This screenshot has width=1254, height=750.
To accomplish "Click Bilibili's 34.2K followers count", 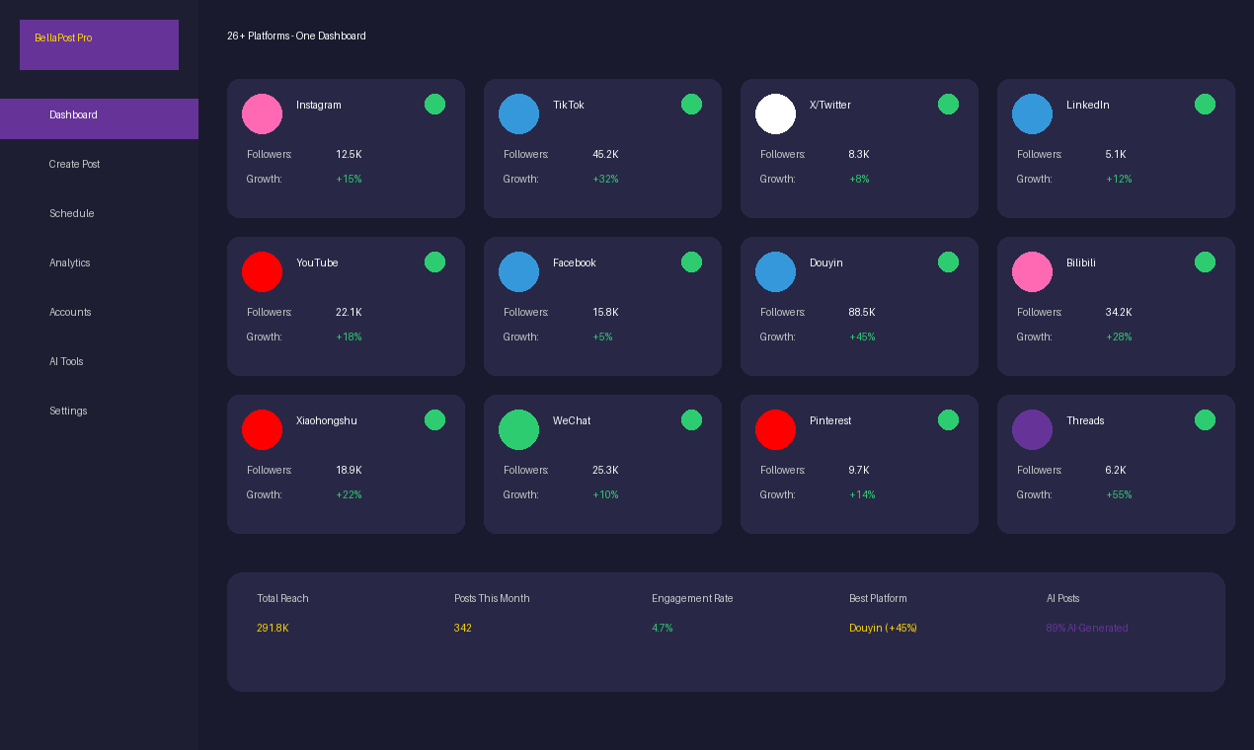I will (1119, 312).
